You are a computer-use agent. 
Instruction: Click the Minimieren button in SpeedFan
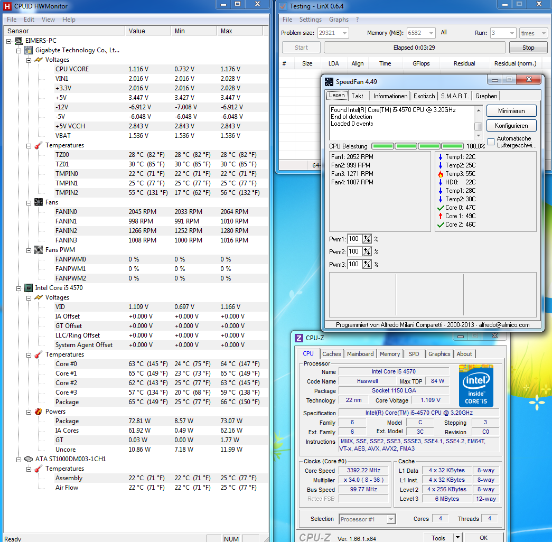tap(511, 111)
